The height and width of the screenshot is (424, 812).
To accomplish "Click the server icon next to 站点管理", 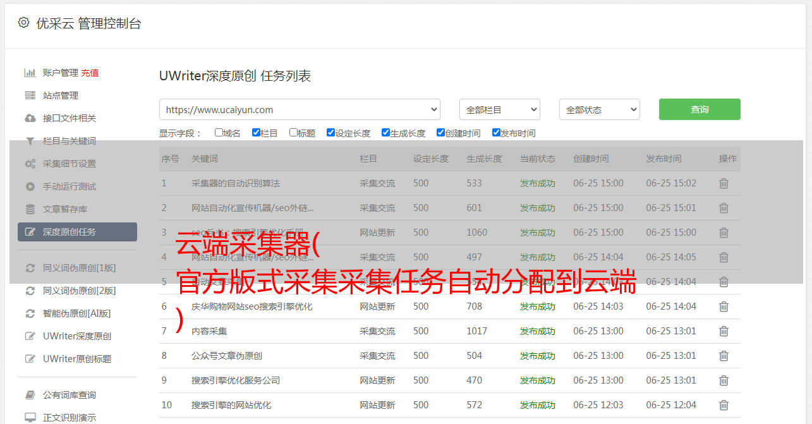I will 30,95.
